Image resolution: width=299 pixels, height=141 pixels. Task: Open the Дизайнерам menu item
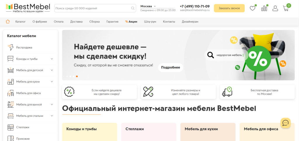[190, 22]
